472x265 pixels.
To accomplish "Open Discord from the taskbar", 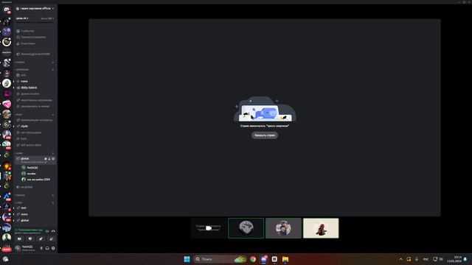I will point(264,259).
